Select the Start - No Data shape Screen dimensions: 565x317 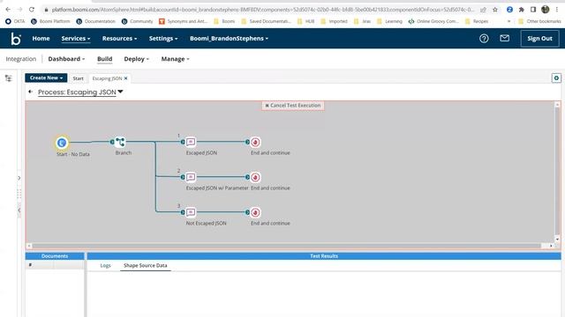(62, 143)
